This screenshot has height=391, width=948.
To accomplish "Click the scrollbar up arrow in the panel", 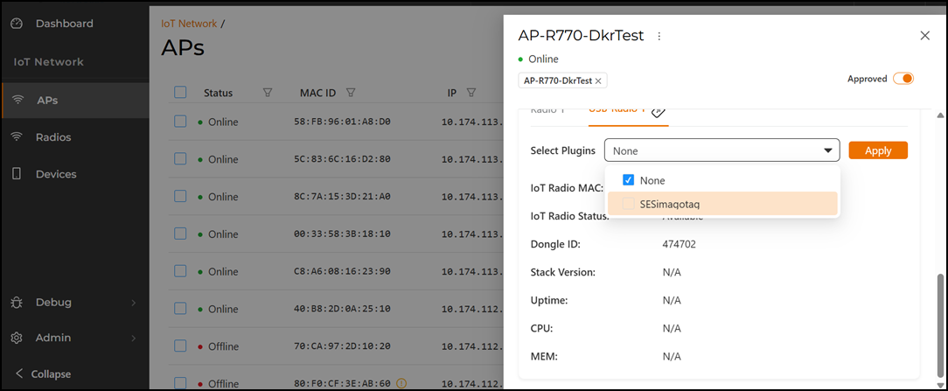I will pos(939,115).
